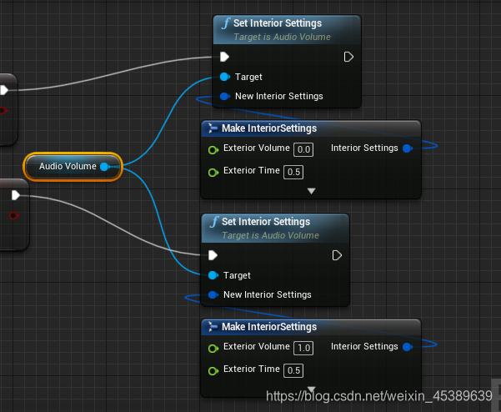Click Target pin on lower Set Interior Settings
The width and height of the screenshot is (501, 412).
click(x=213, y=275)
